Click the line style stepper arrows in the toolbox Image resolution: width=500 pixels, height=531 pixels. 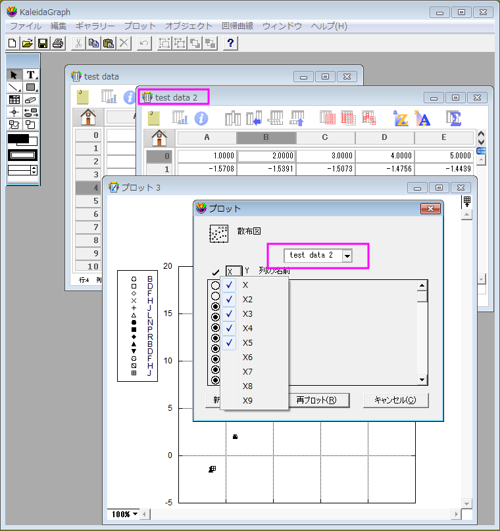click(x=34, y=170)
